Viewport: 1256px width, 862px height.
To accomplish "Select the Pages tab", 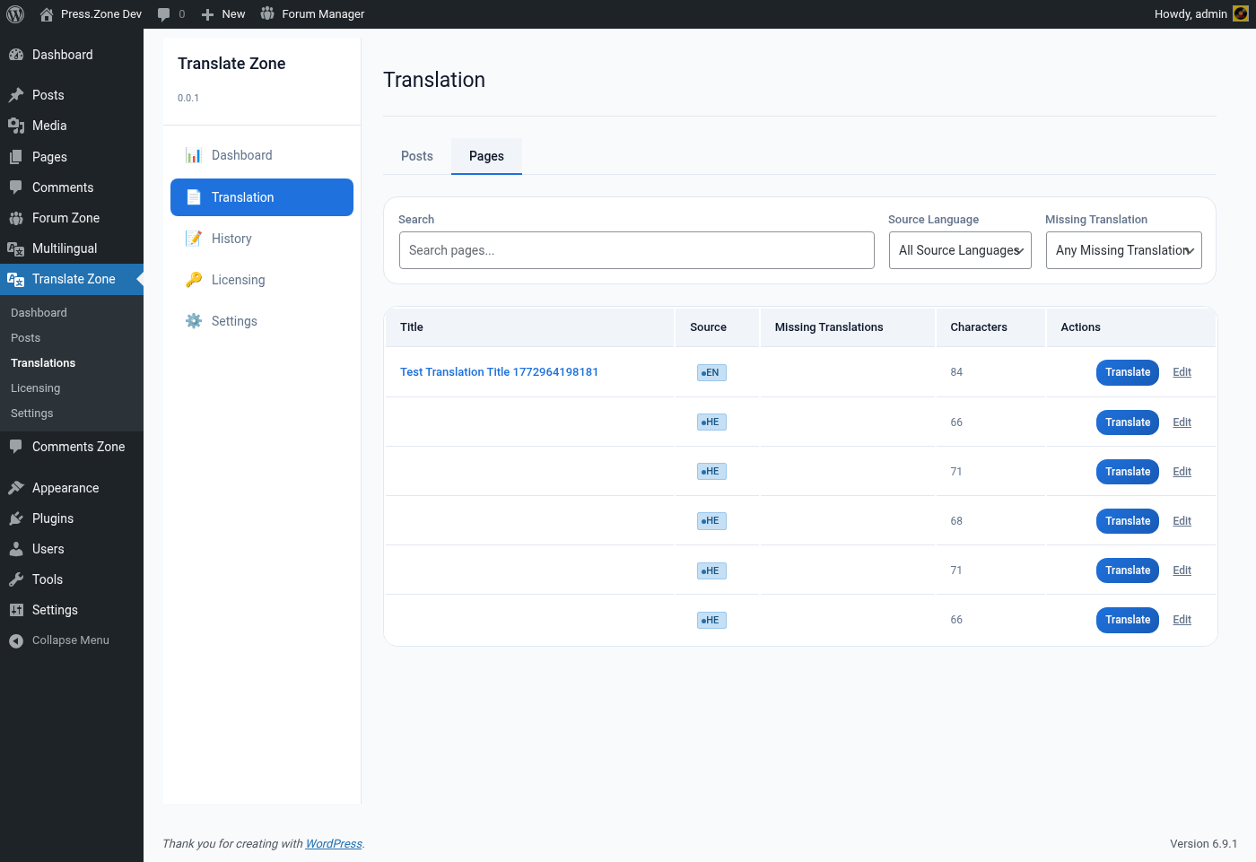I will tap(486, 156).
